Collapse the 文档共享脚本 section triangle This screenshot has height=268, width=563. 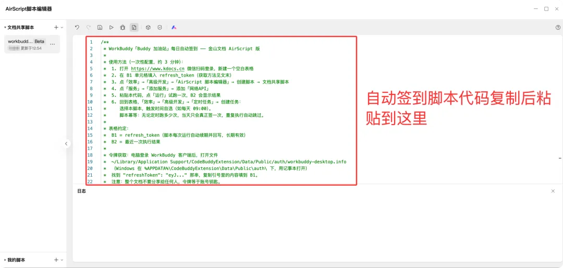(5, 27)
